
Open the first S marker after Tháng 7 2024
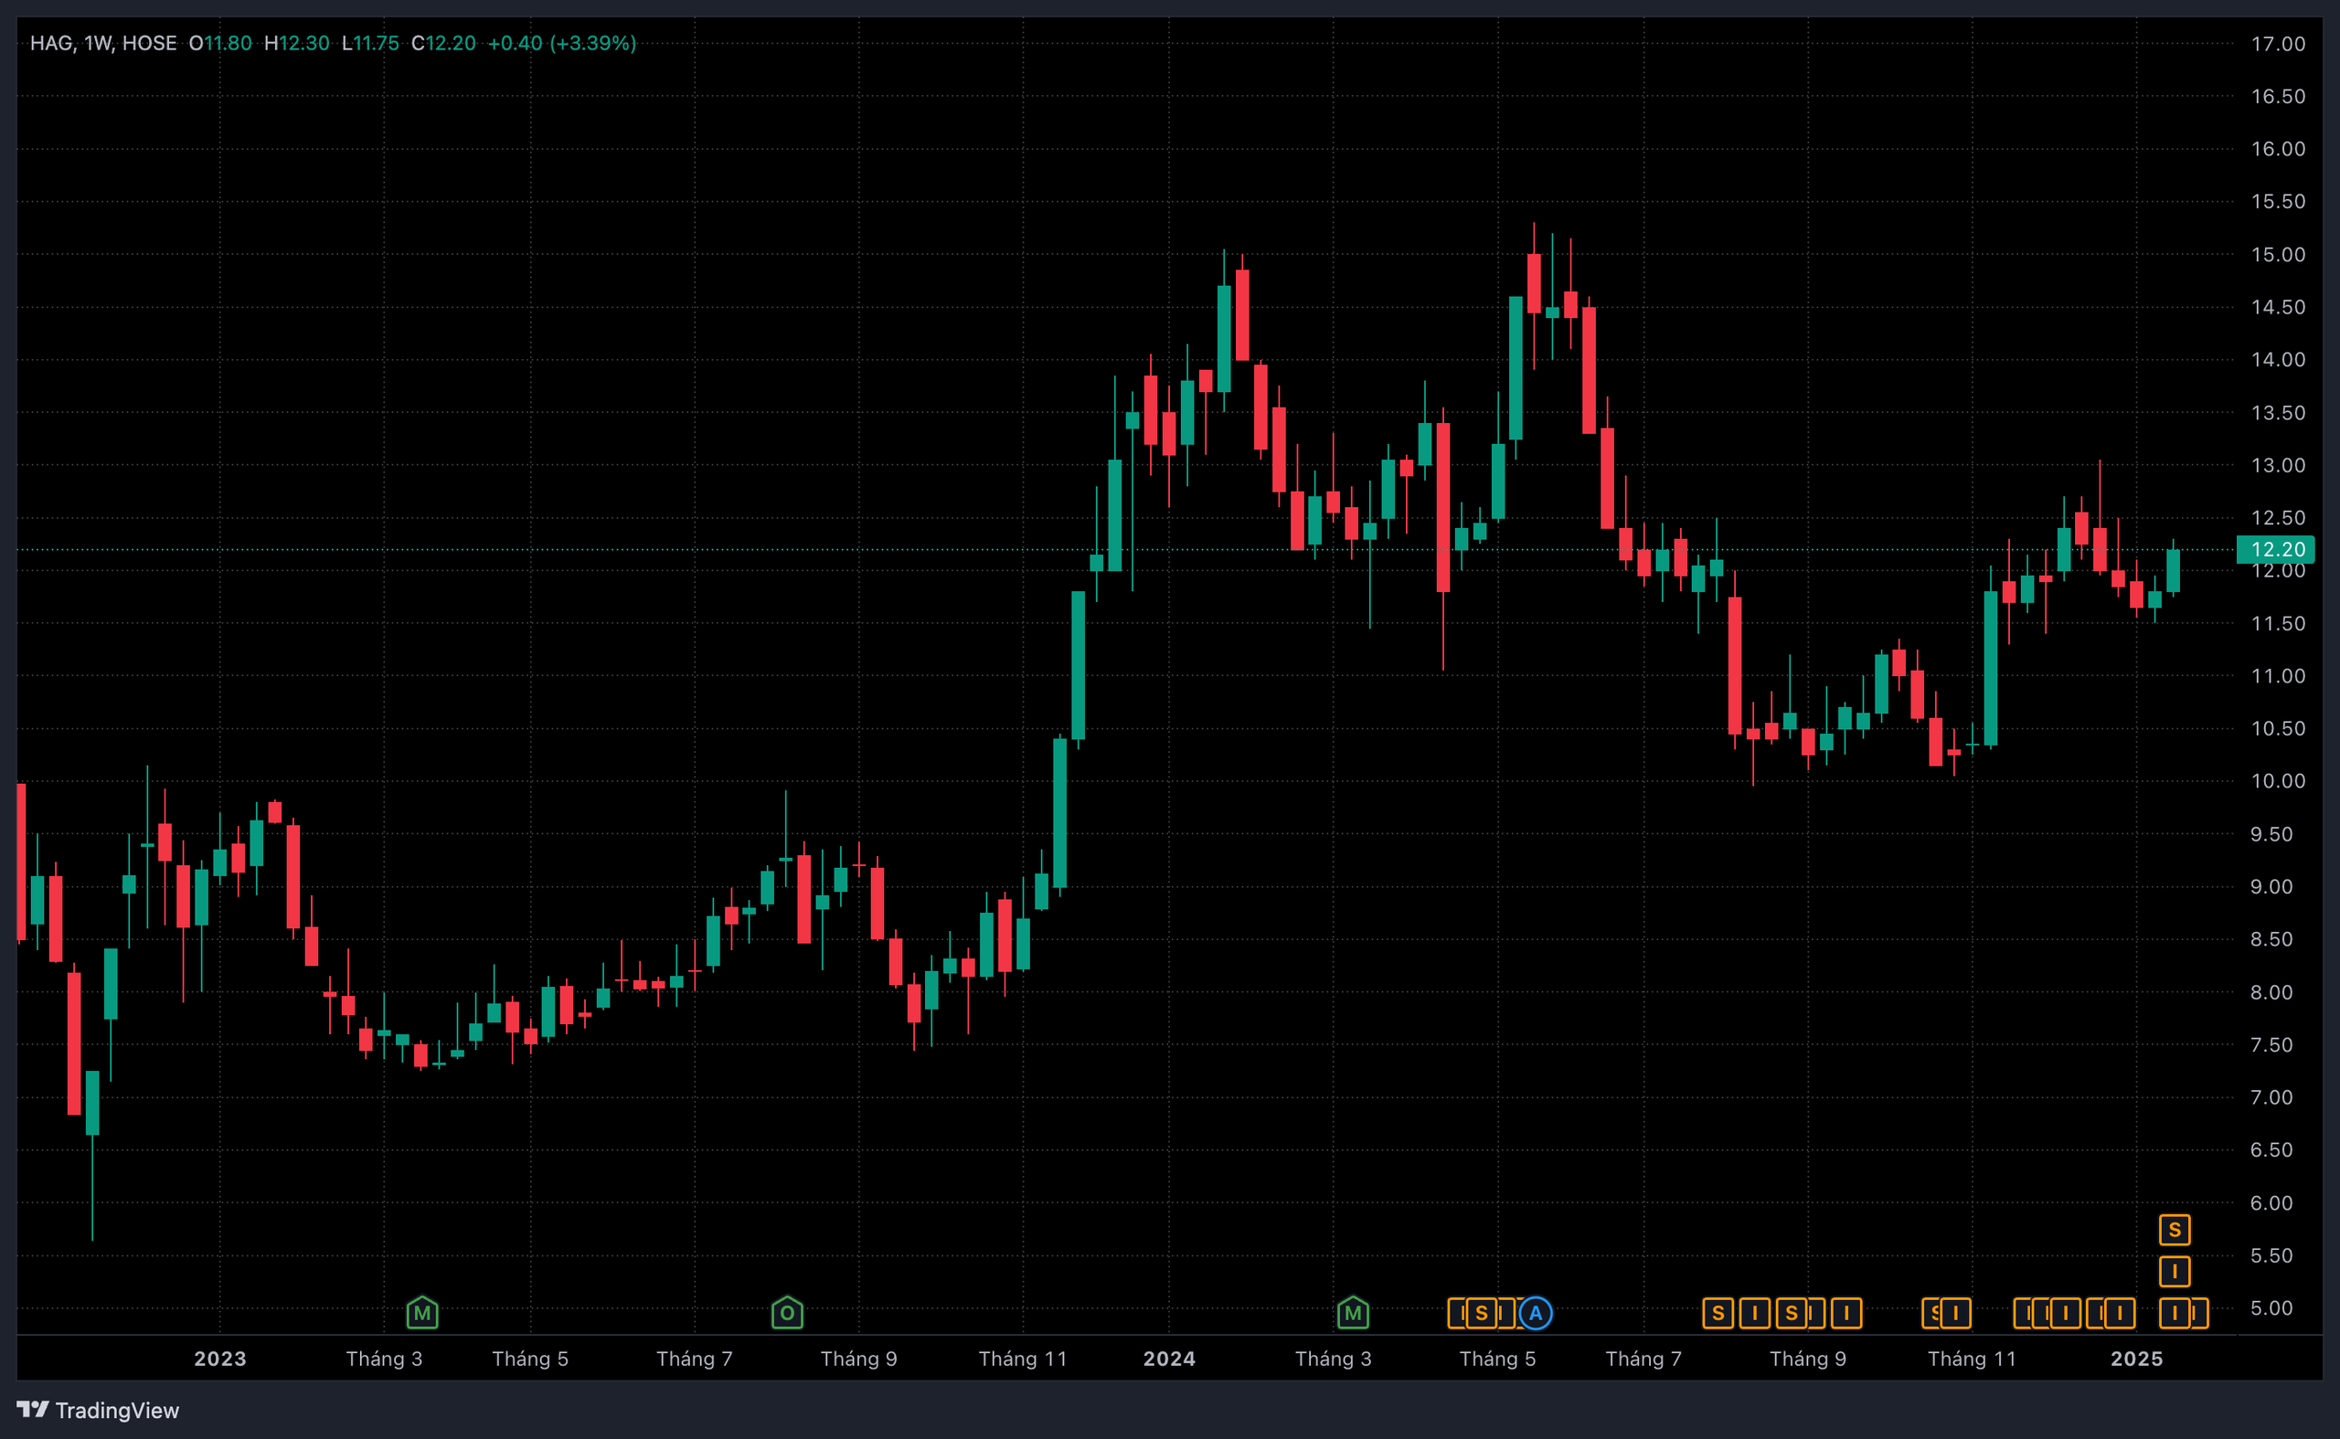pyautogui.click(x=1718, y=1314)
